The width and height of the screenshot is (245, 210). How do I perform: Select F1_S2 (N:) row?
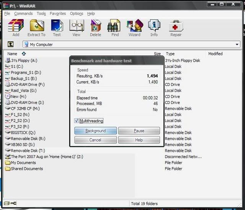[x=20, y=115]
